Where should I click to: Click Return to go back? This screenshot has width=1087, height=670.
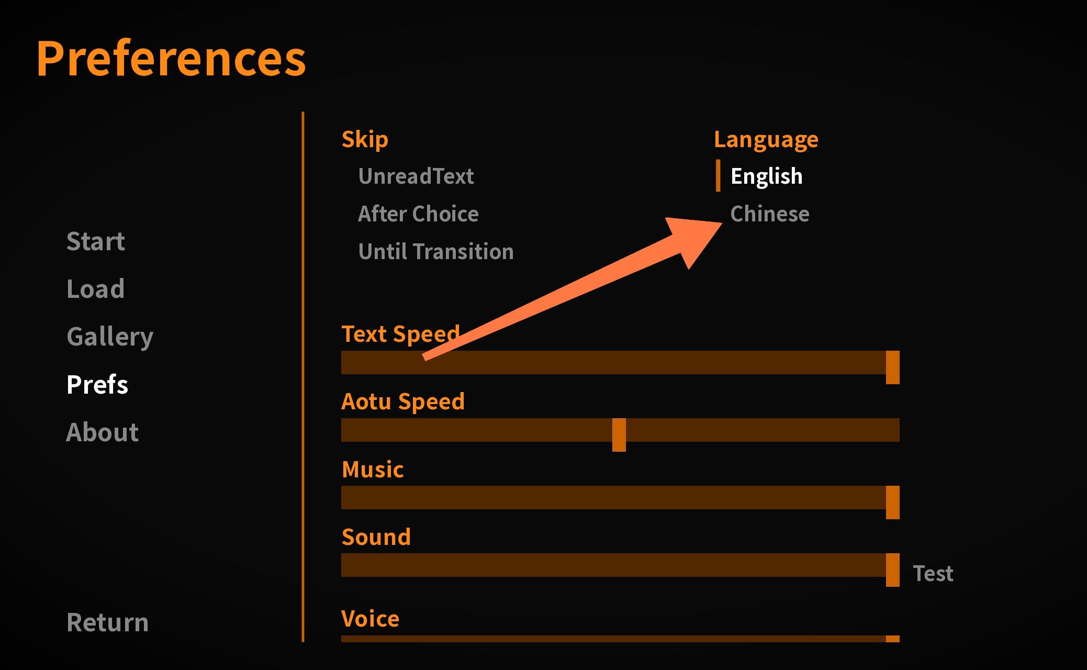pyautogui.click(x=108, y=622)
